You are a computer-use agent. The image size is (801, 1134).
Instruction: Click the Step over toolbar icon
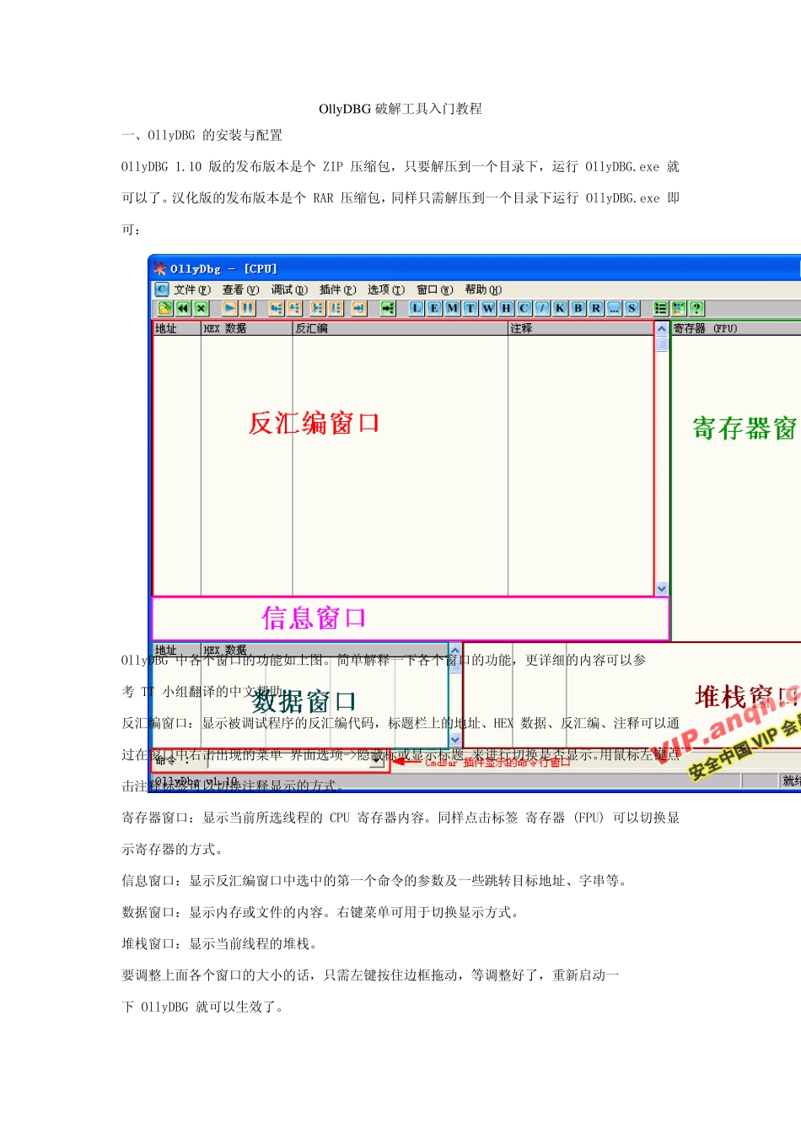(x=294, y=308)
